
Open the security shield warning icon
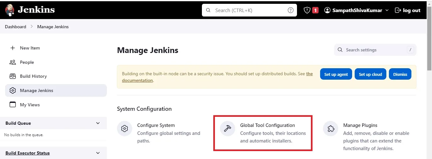point(307,10)
